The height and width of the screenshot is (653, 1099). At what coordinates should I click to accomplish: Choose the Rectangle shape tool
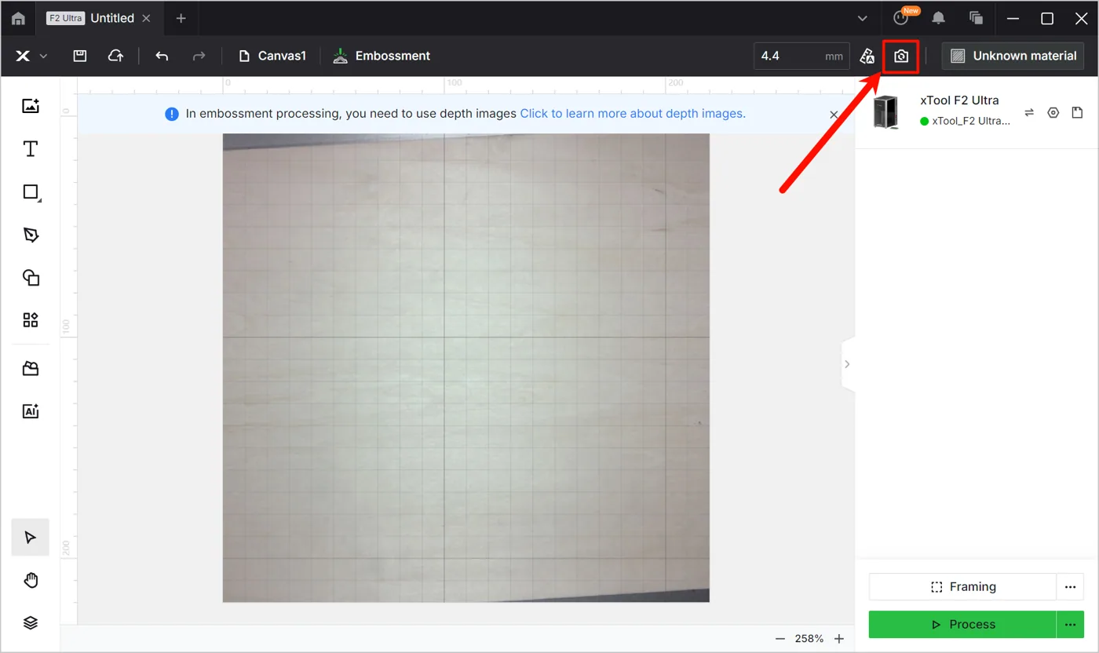31,192
